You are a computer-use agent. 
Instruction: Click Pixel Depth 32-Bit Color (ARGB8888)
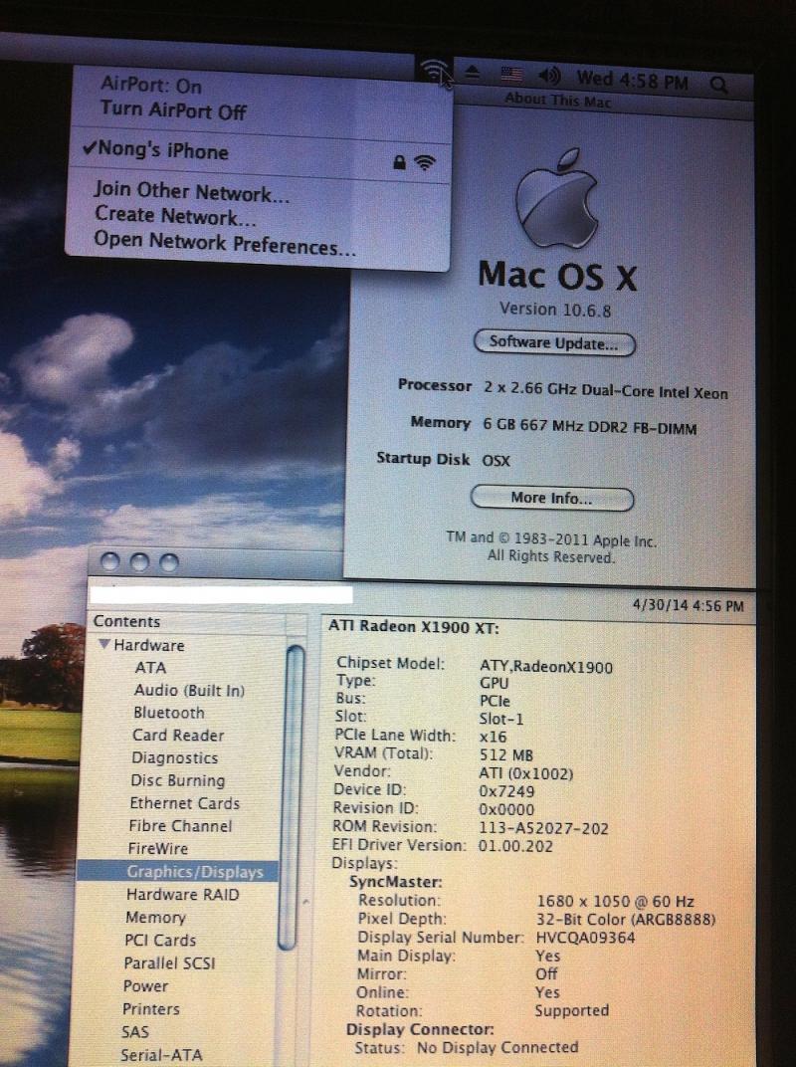tap(626, 920)
